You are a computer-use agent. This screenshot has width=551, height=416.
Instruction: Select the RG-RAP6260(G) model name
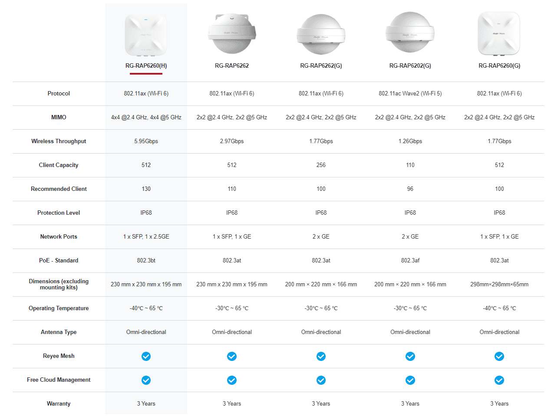coord(499,66)
